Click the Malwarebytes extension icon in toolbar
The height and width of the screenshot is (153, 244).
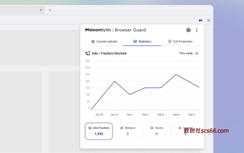[x=200, y=21]
